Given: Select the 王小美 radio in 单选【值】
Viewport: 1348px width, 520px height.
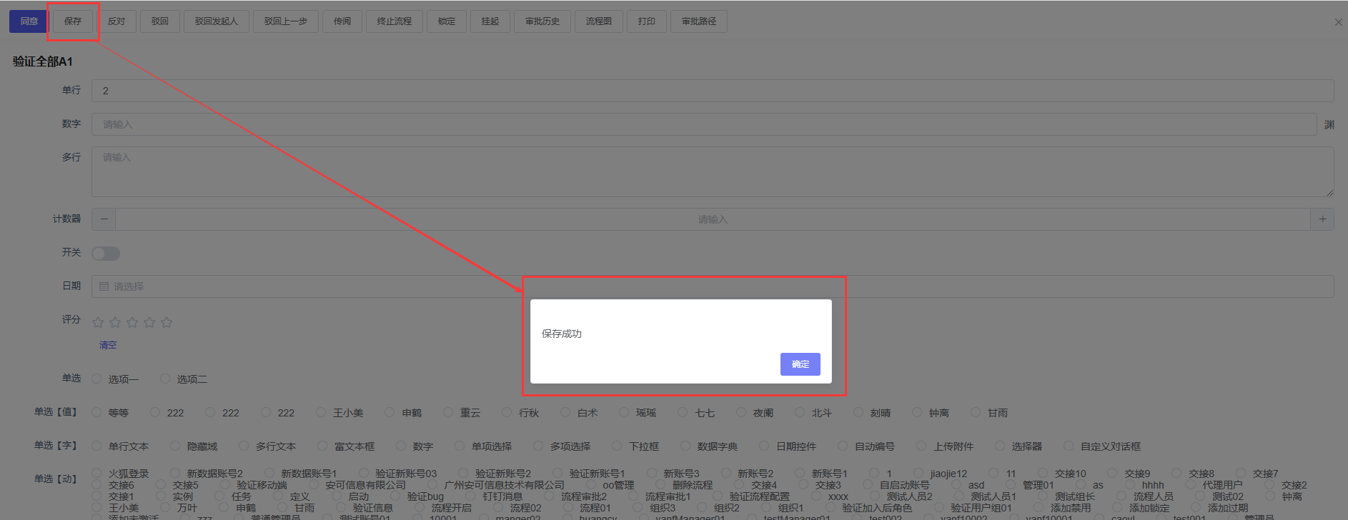Looking at the screenshot, I should click(x=322, y=412).
